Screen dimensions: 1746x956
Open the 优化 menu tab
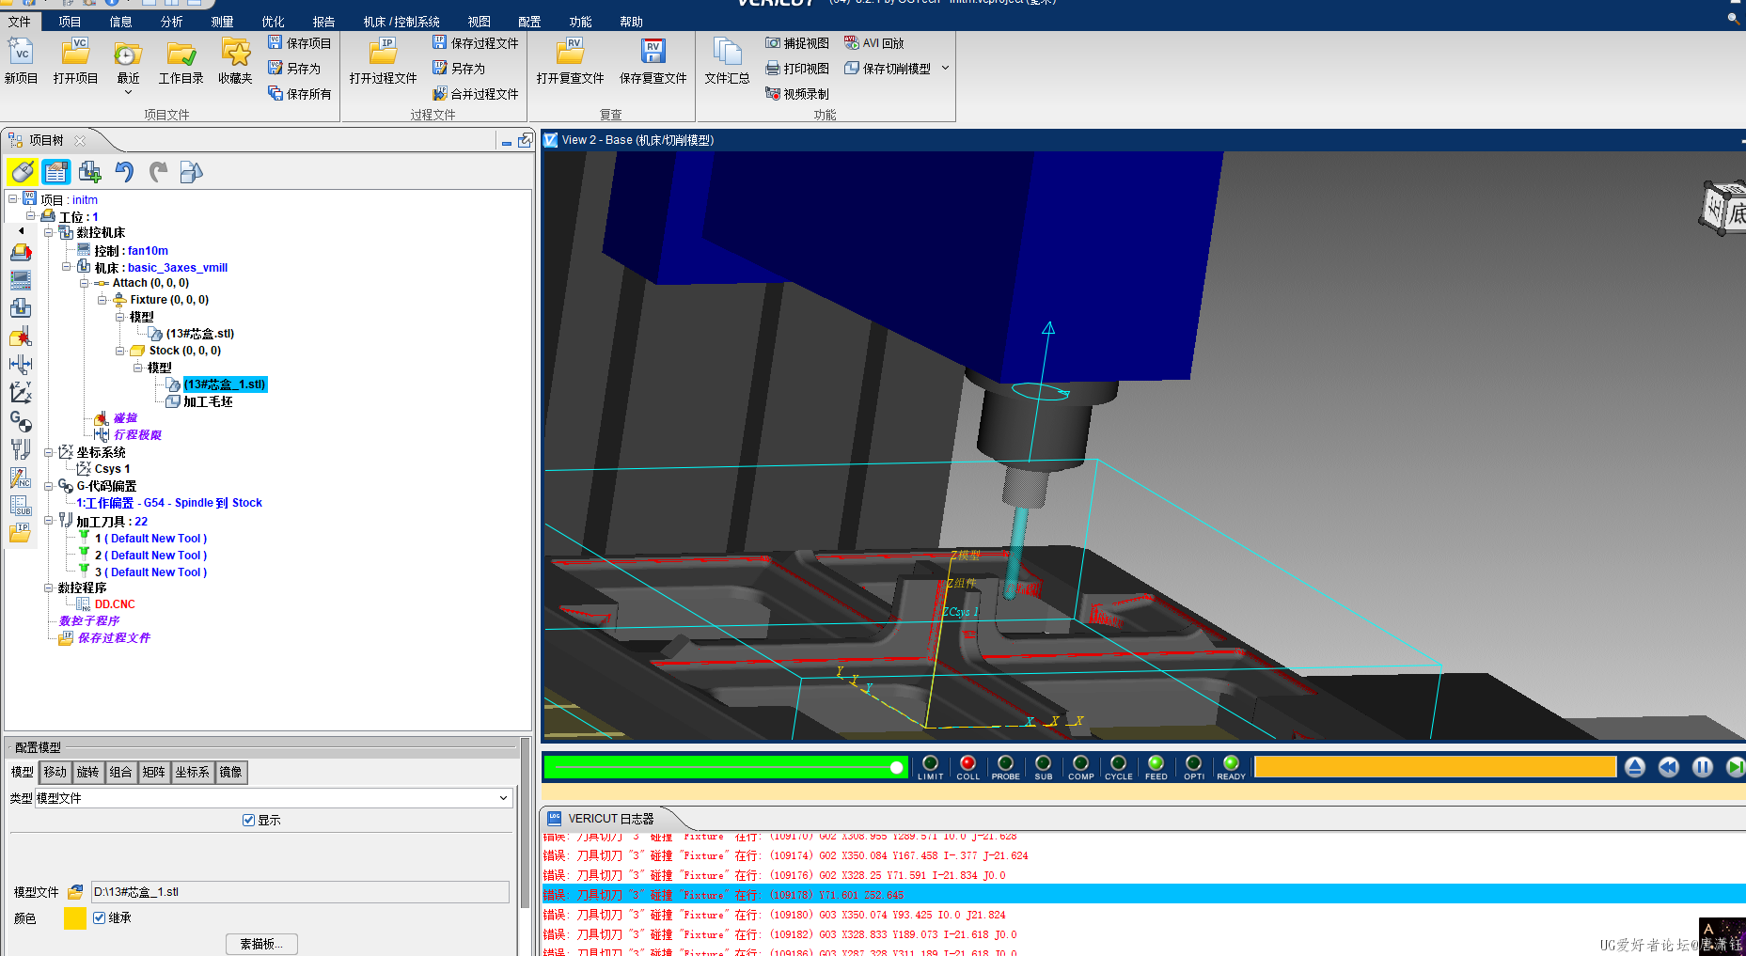pos(273,22)
